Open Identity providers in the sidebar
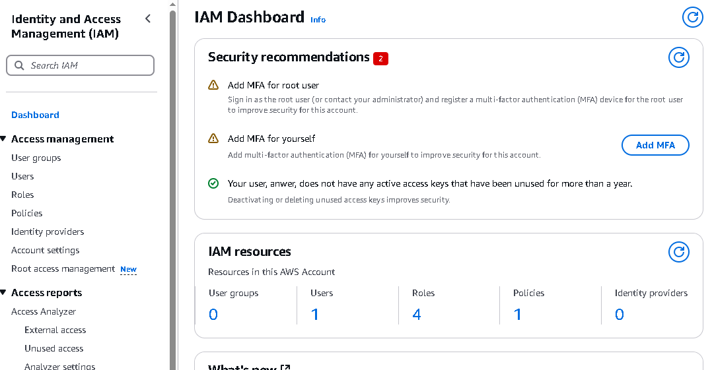Viewport: 712px width, 370px height. pos(48,231)
